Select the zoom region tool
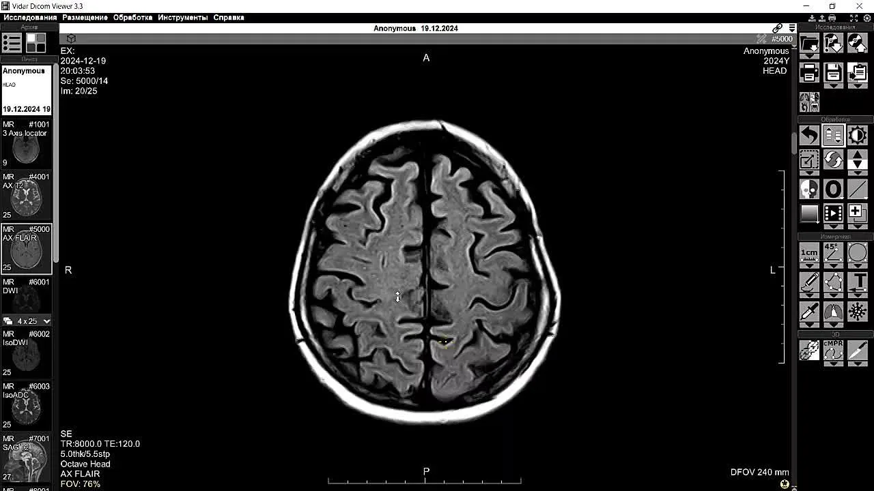874x491 pixels. tap(809, 160)
